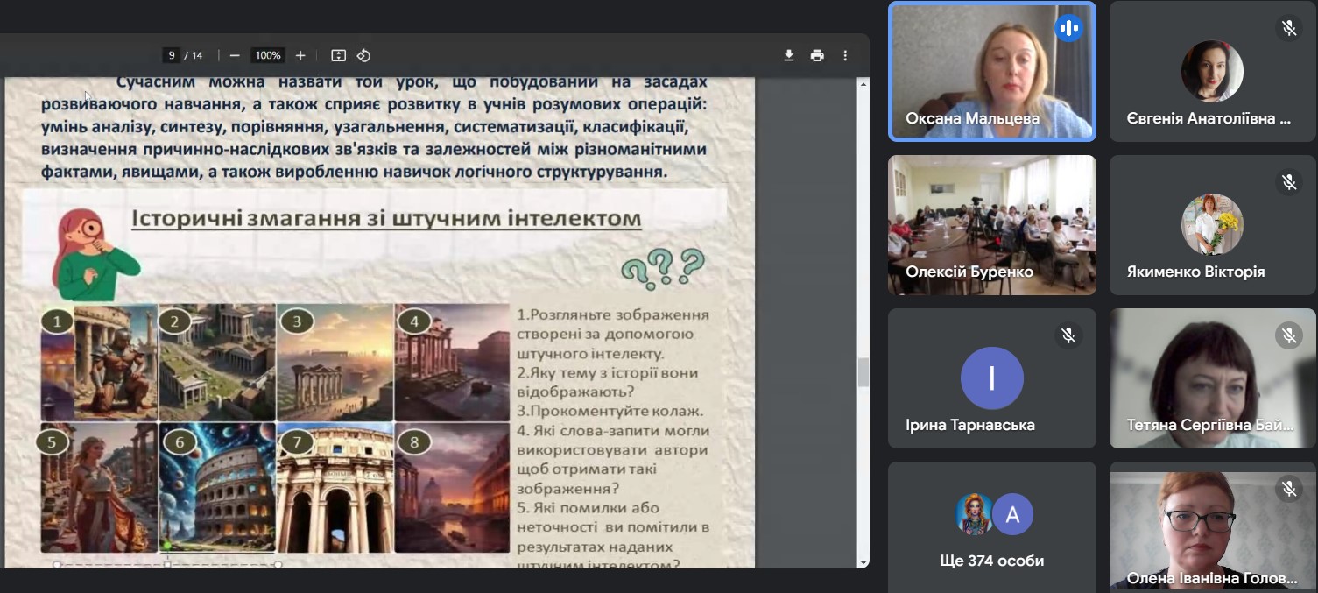Click the 100% zoom level field
The width and height of the screenshot is (1318, 593).
pyautogui.click(x=267, y=55)
